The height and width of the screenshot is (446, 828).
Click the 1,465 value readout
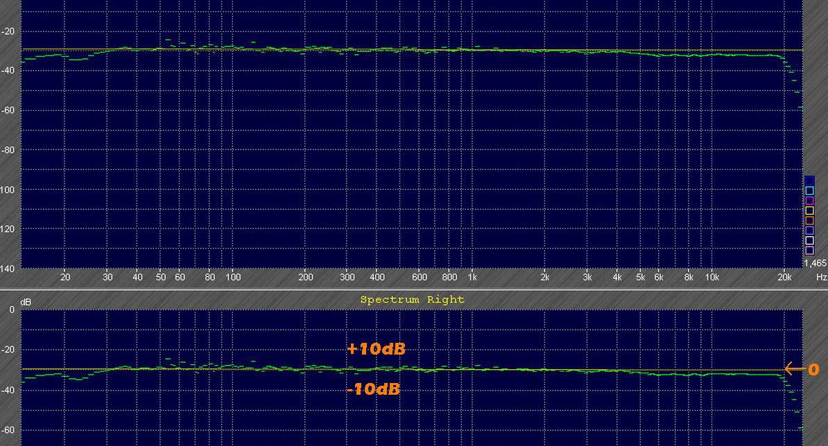815,264
